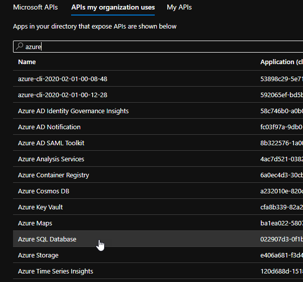Select the APIs my organization uses tab
Screen dimensions: 303x282
pyautogui.click(x=113, y=8)
